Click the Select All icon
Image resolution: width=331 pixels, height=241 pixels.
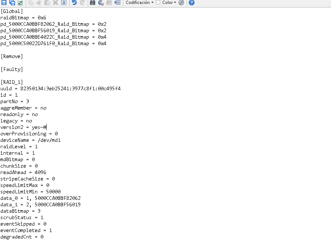tap(63, 3)
